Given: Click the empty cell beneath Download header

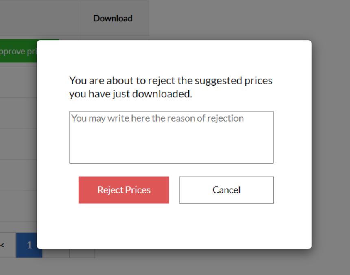Looking at the screenshot, I should tap(115, 38).
